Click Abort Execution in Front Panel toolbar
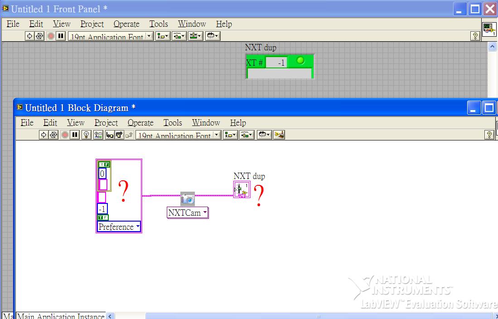 click(x=50, y=36)
